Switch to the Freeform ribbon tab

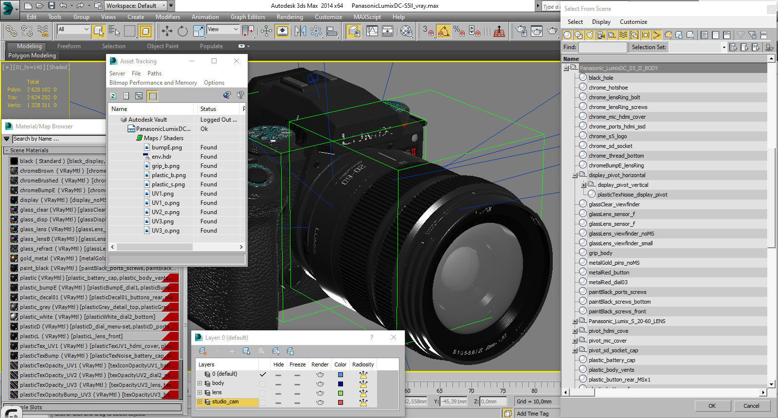pos(69,46)
